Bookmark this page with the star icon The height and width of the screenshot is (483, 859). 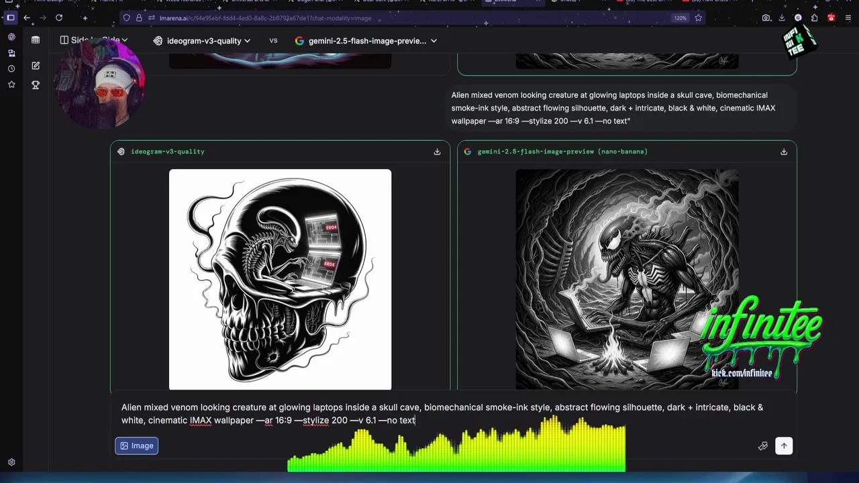point(698,18)
